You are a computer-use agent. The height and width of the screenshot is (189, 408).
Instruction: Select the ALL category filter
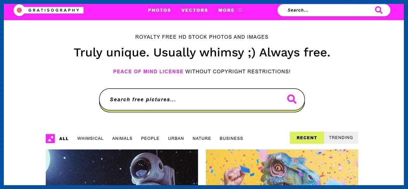coord(64,139)
